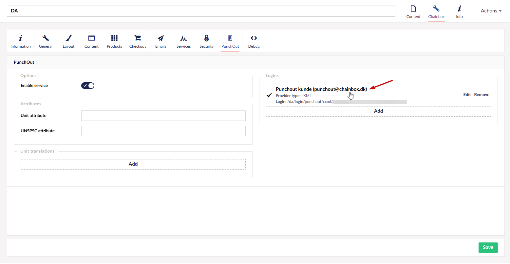Expand the Actions dropdown menu

[x=491, y=11]
